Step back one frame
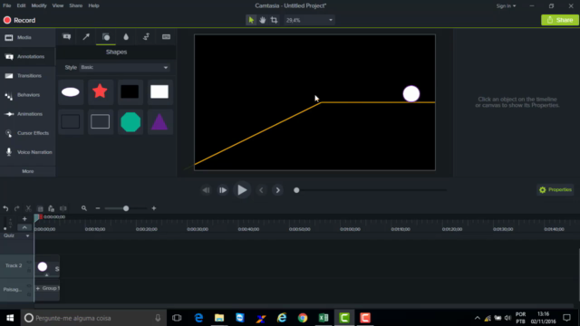Viewport: 580px width, 326px height. point(206,190)
